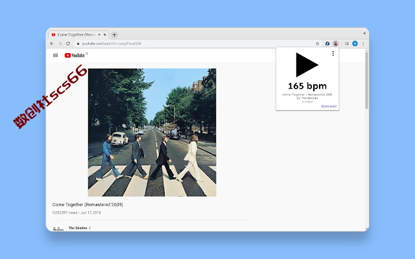Click the video title "Come Together (Remastered 2009)"

(88, 205)
